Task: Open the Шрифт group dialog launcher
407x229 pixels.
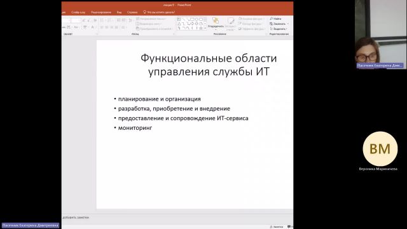Action: click(97, 34)
